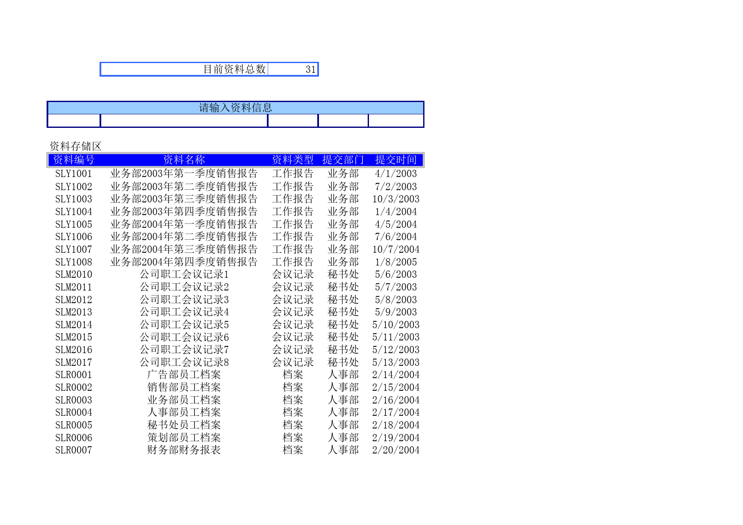The width and height of the screenshot is (743, 525).
Task: Click the date 5/9/2003
Action: (x=396, y=312)
